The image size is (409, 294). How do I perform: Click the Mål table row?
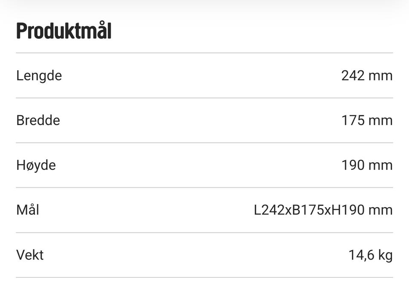(x=204, y=210)
